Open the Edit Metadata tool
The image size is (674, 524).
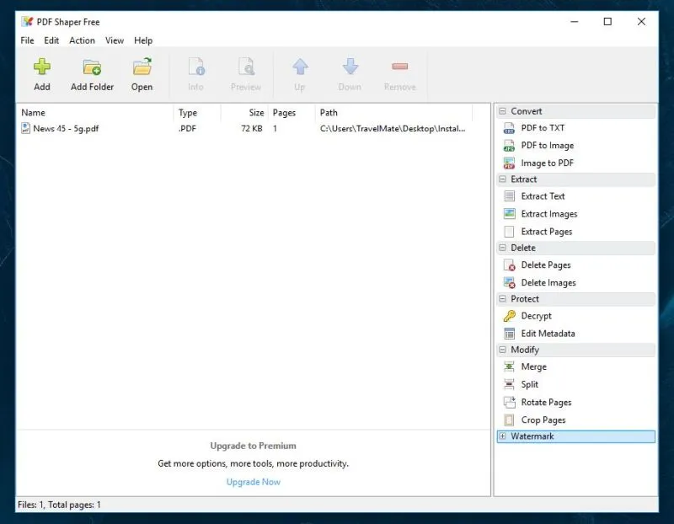tap(548, 333)
